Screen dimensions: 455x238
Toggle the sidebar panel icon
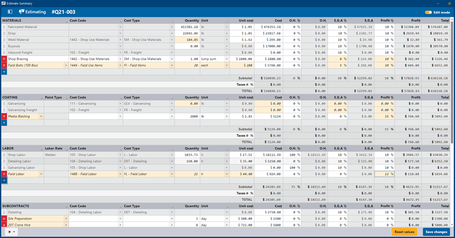pyautogui.click(x=10, y=12)
